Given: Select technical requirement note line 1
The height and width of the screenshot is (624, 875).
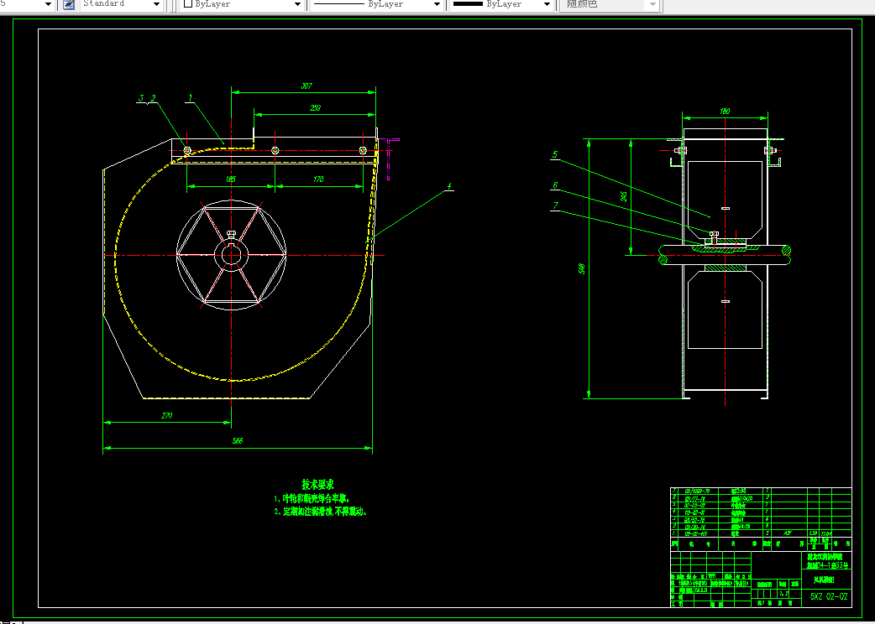Looking at the screenshot, I should point(312,499).
